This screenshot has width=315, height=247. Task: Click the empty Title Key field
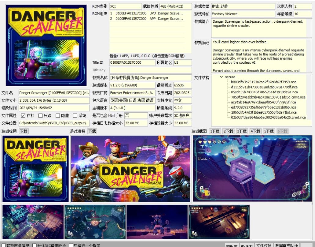150,70
